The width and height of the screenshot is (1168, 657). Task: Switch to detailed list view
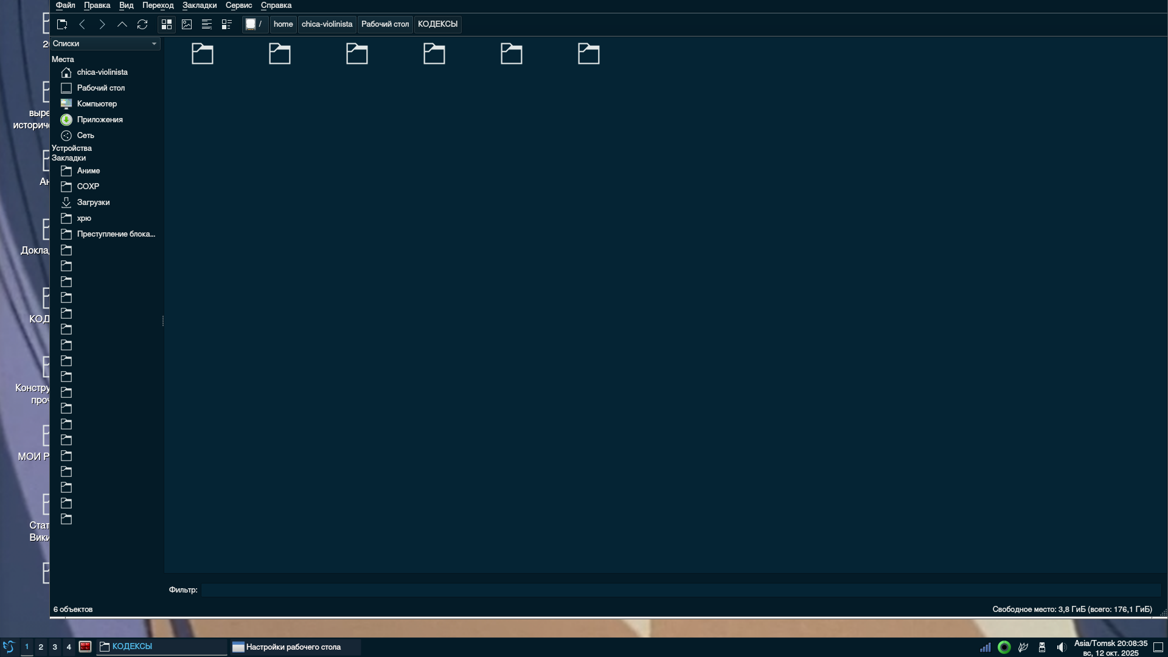pyautogui.click(x=227, y=24)
